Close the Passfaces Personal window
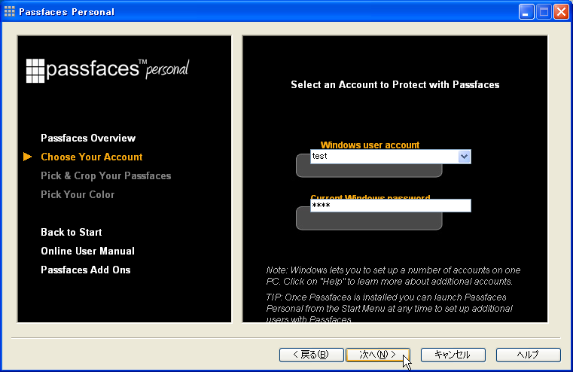The width and height of the screenshot is (573, 372). coord(561,12)
